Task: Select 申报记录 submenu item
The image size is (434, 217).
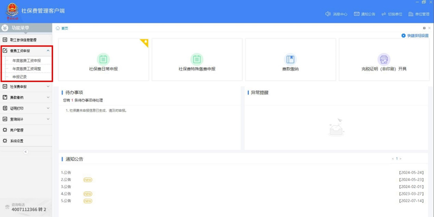Action: 20,77
